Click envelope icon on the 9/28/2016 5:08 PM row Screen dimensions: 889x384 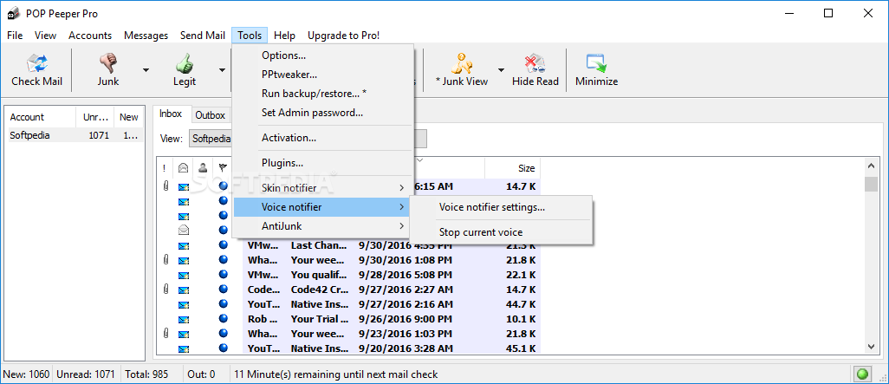(183, 275)
